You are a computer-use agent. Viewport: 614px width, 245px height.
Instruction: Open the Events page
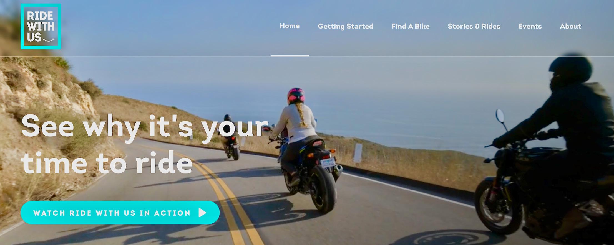coord(530,26)
